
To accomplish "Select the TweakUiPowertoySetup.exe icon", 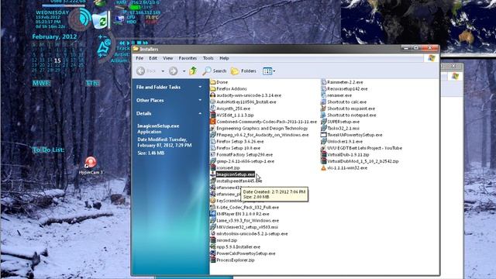I will [323, 135].
